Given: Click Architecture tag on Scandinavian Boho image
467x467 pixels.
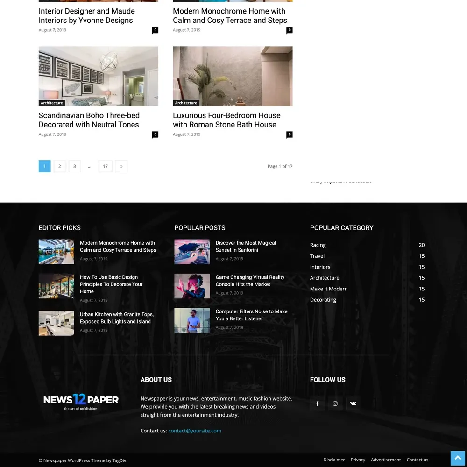Looking at the screenshot, I should coord(52,103).
